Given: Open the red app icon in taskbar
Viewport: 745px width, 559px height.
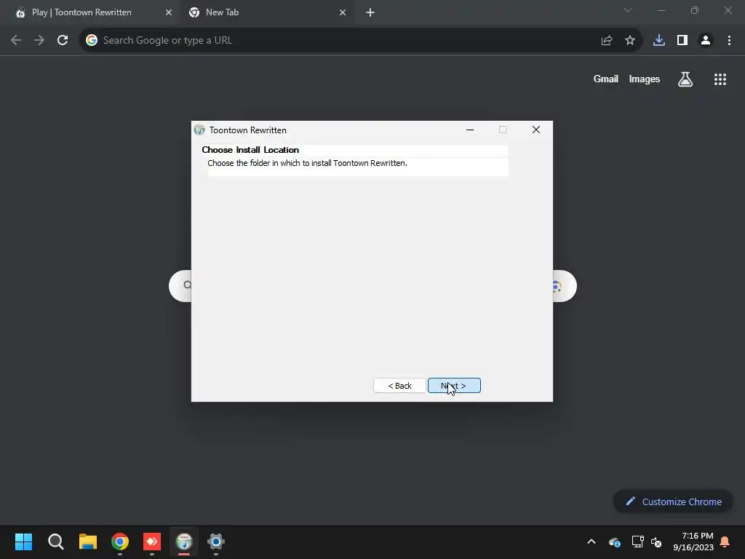Looking at the screenshot, I should (x=152, y=542).
